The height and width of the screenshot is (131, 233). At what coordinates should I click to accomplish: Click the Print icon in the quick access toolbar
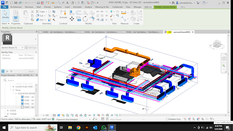(38, 3)
